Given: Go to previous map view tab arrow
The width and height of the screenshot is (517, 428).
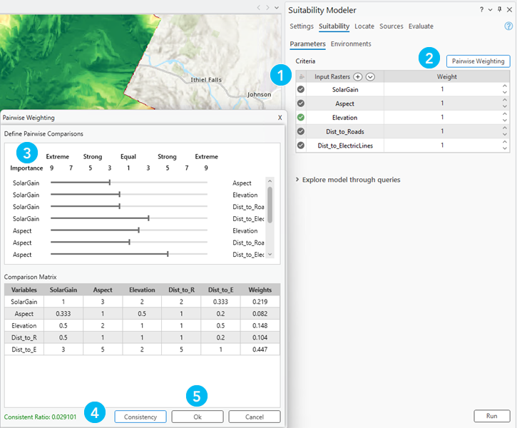Looking at the screenshot, I should (x=258, y=7).
